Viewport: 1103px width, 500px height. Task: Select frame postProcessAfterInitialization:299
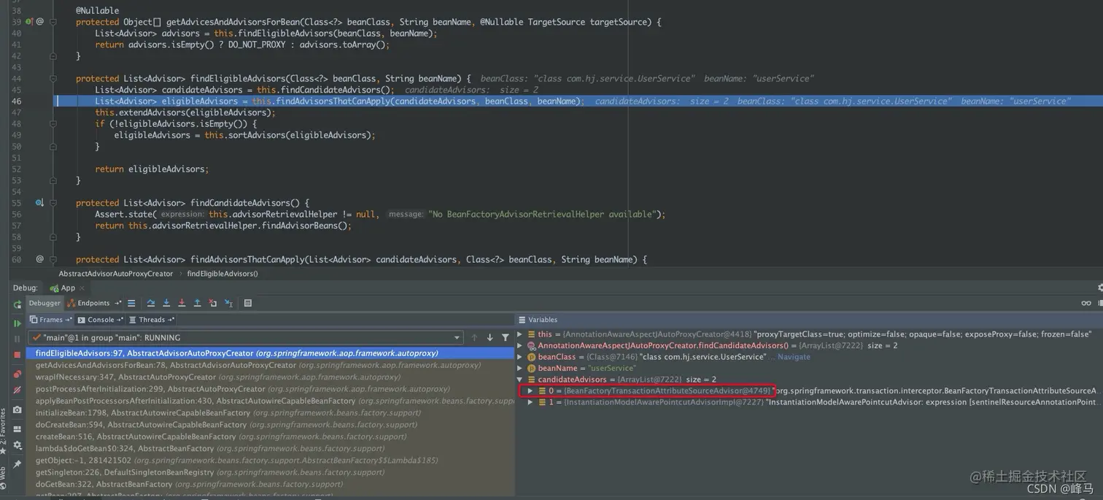tap(270, 389)
